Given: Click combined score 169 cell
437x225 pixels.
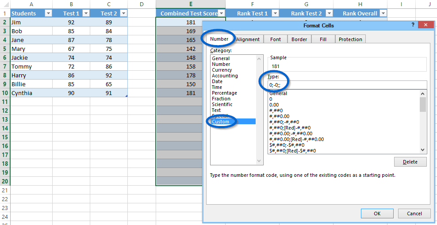Looking at the screenshot, I should pyautogui.click(x=179, y=31).
